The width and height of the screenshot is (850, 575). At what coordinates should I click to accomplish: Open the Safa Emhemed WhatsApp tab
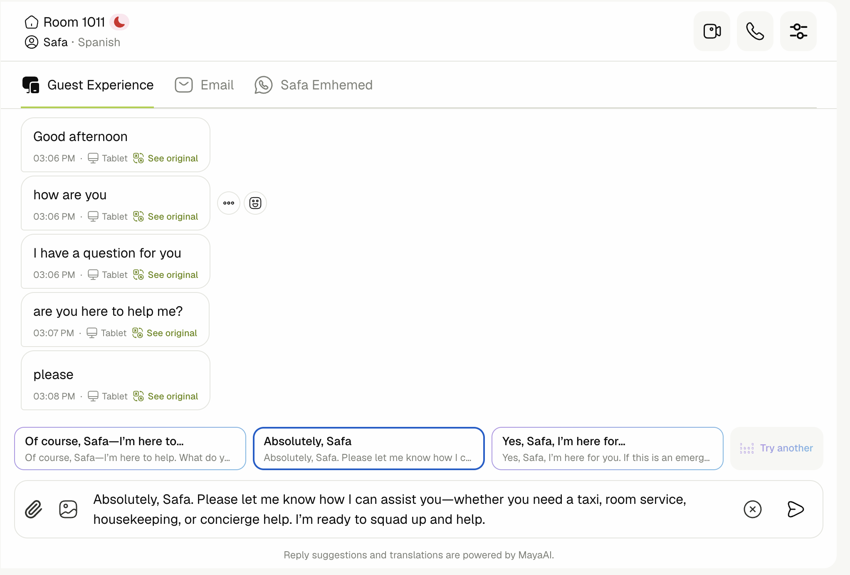tap(314, 85)
